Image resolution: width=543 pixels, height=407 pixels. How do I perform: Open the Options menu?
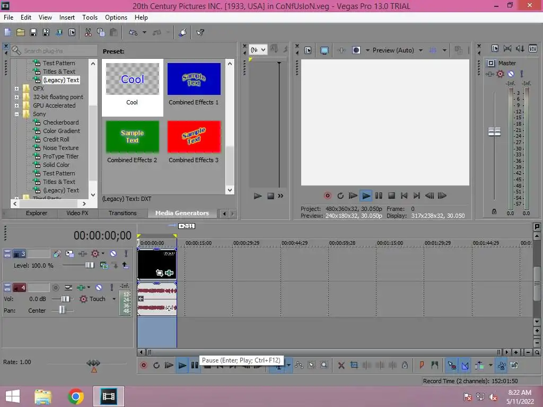coord(116,17)
